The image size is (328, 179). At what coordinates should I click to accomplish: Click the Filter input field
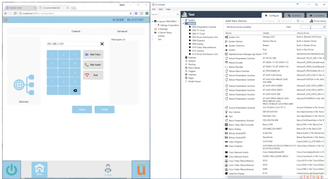310,27
